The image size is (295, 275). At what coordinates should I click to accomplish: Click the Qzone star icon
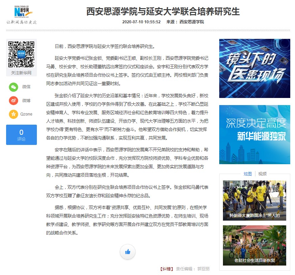click(x=14, y=114)
